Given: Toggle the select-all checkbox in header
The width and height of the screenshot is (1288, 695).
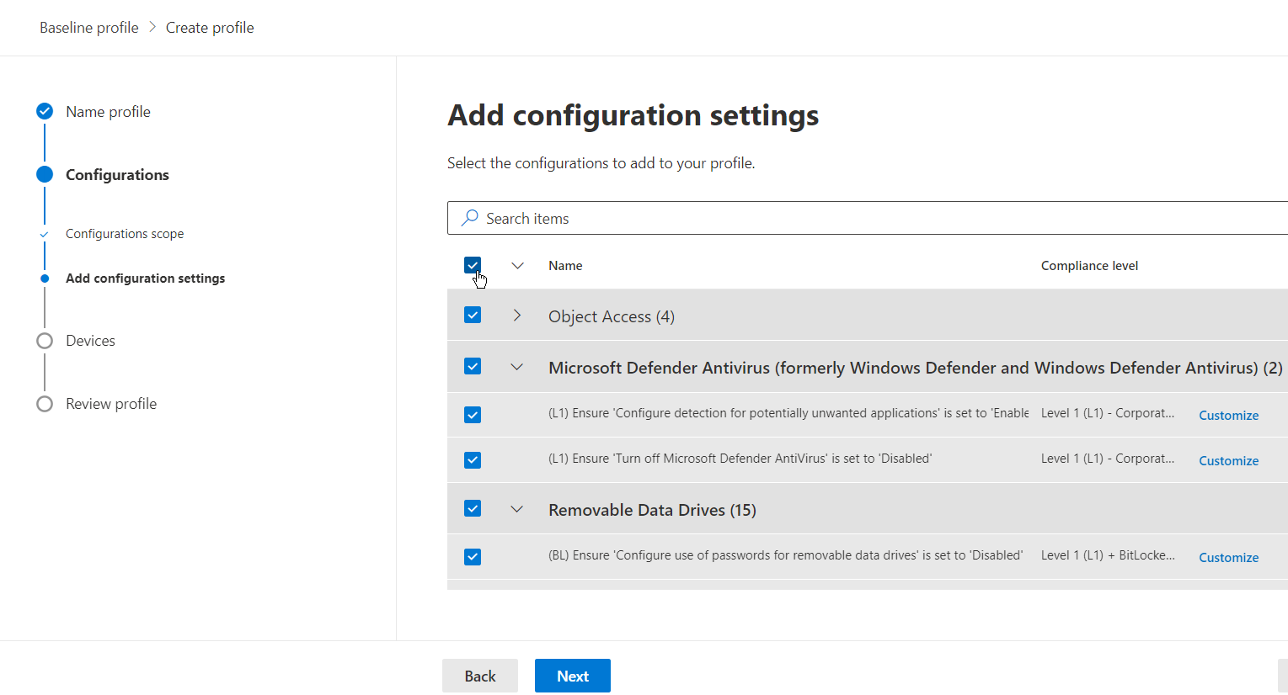Looking at the screenshot, I should coord(473,265).
